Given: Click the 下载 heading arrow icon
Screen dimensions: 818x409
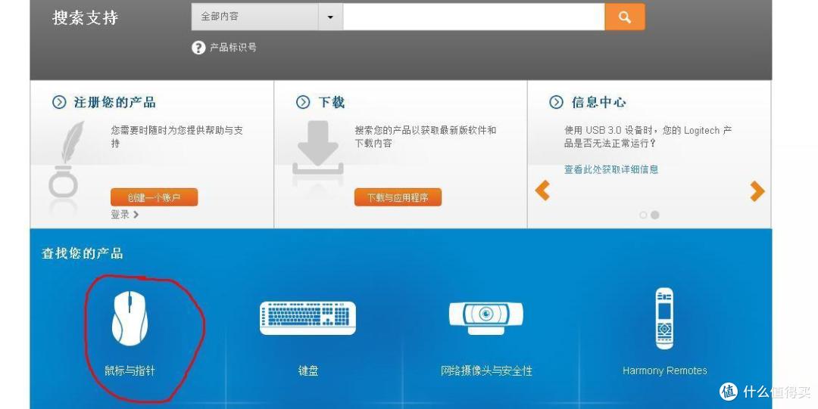Looking at the screenshot, I should coord(303,102).
